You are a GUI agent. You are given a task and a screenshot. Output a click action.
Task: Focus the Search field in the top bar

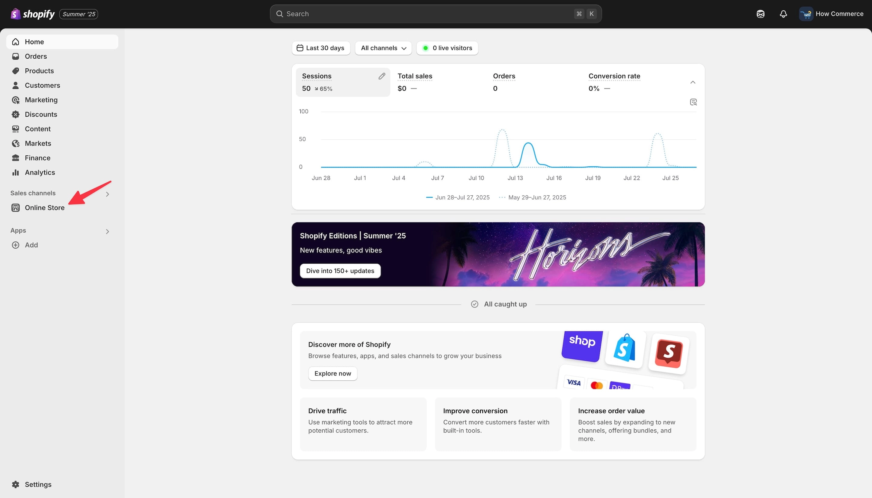436,14
